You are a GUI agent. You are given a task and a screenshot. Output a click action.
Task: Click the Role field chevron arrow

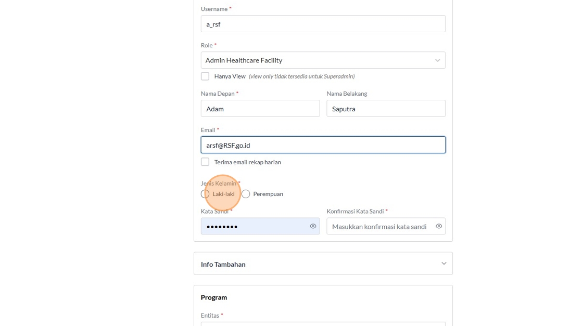[437, 60]
